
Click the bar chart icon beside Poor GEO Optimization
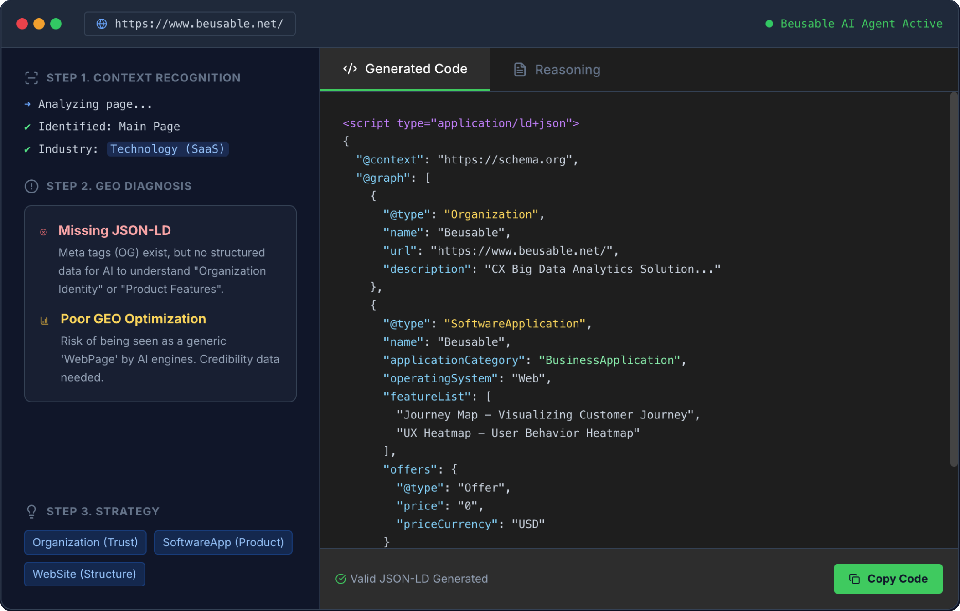tap(44, 320)
